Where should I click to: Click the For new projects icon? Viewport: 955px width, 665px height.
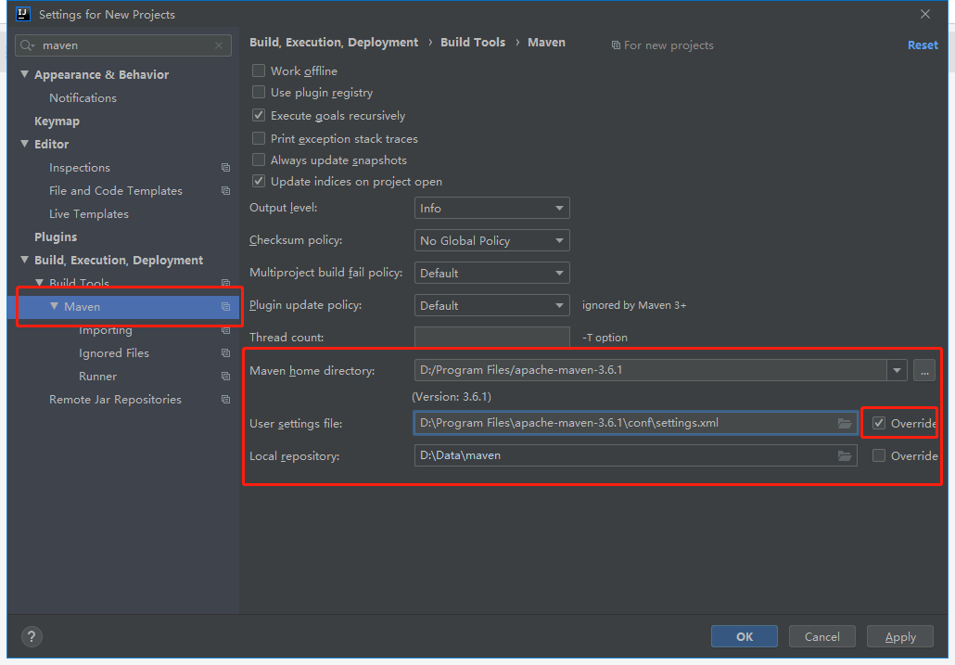pyautogui.click(x=616, y=45)
